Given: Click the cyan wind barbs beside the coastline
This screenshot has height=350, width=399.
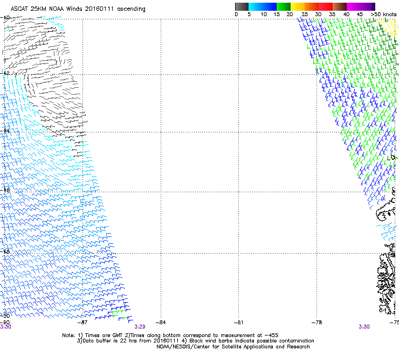Looking at the screenshot, I should [x=387, y=232].
